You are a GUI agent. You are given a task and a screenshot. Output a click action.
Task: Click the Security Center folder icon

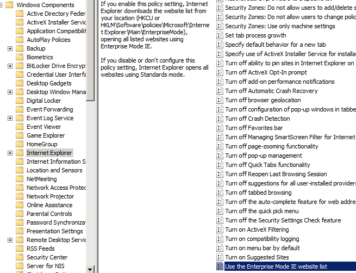pyautogui.click(x=20, y=257)
